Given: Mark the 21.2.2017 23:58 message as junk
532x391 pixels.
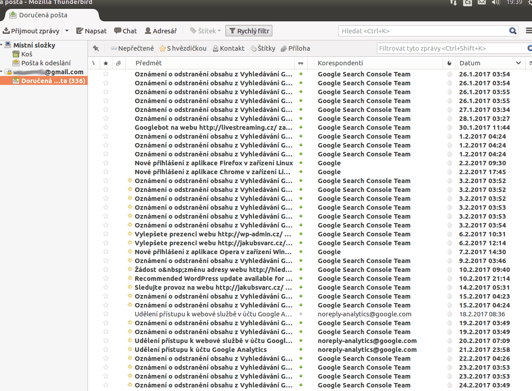Looking at the screenshot, I should coord(449,350).
